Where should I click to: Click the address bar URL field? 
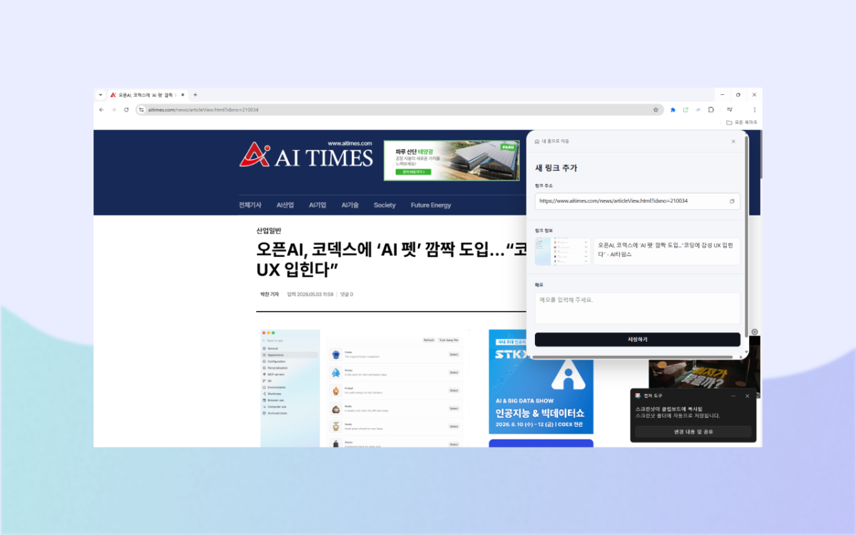399,110
